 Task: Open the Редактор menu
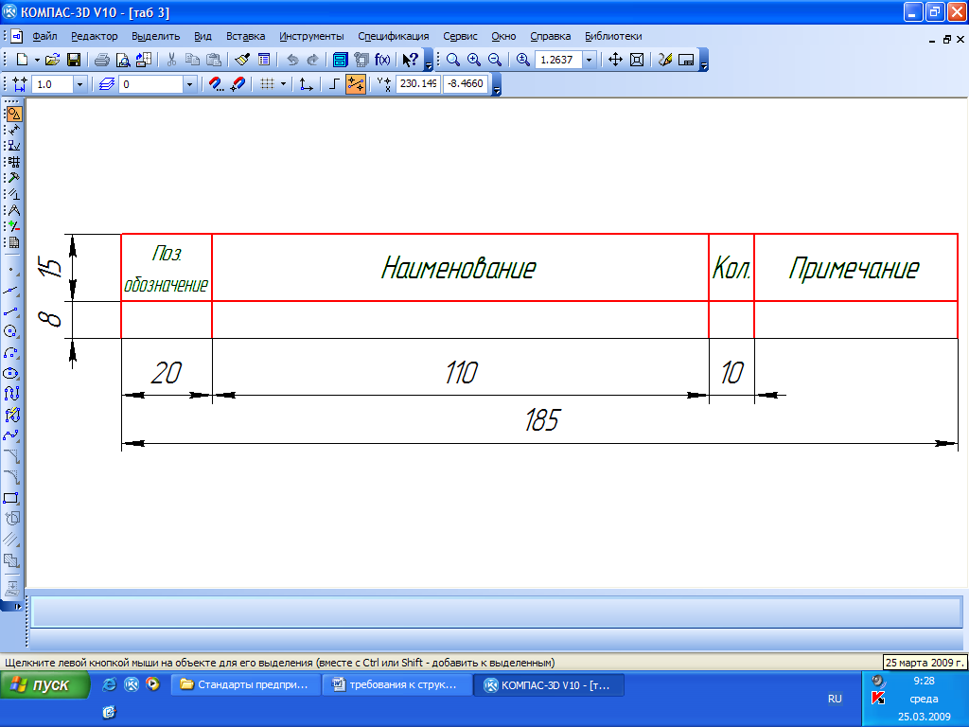pos(94,36)
